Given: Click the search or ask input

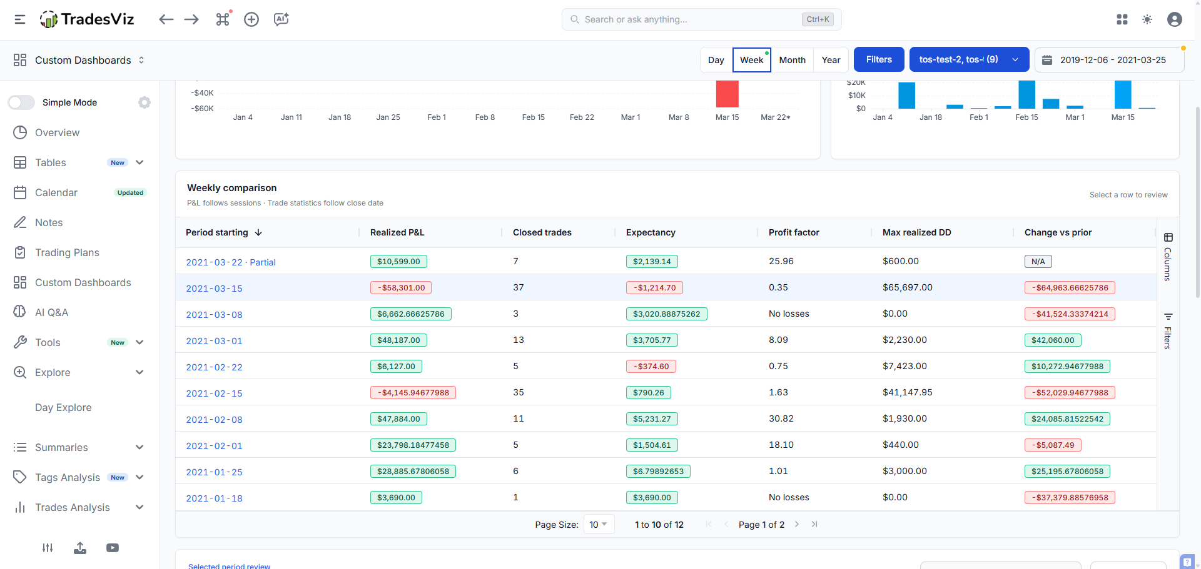Looking at the screenshot, I should (701, 19).
